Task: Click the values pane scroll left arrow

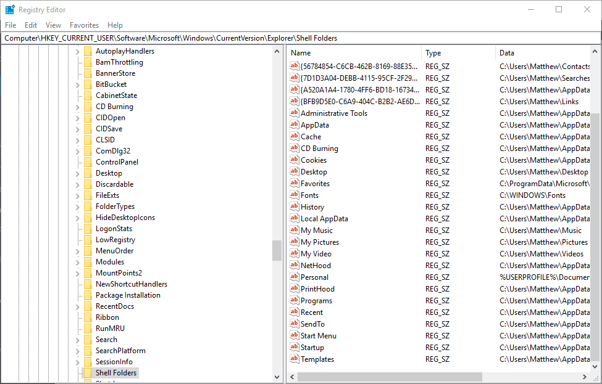Action: [x=292, y=377]
